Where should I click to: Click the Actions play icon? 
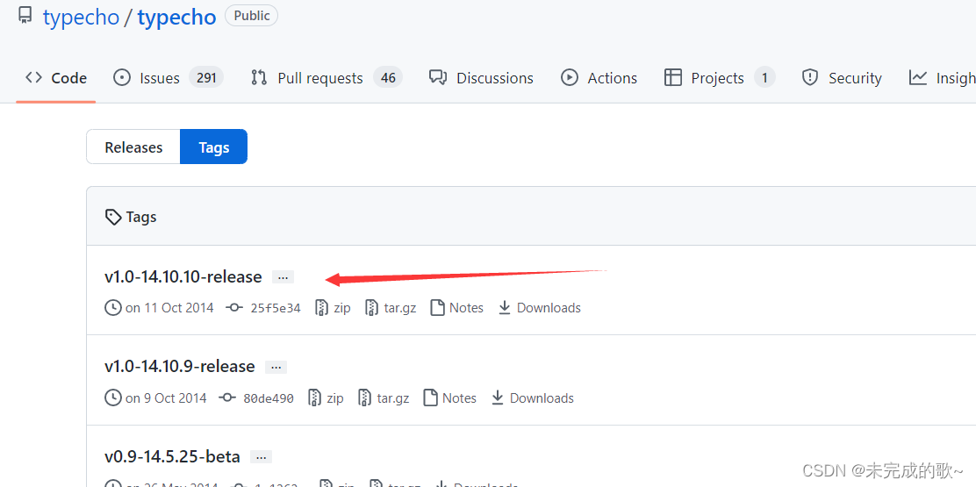point(570,78)
